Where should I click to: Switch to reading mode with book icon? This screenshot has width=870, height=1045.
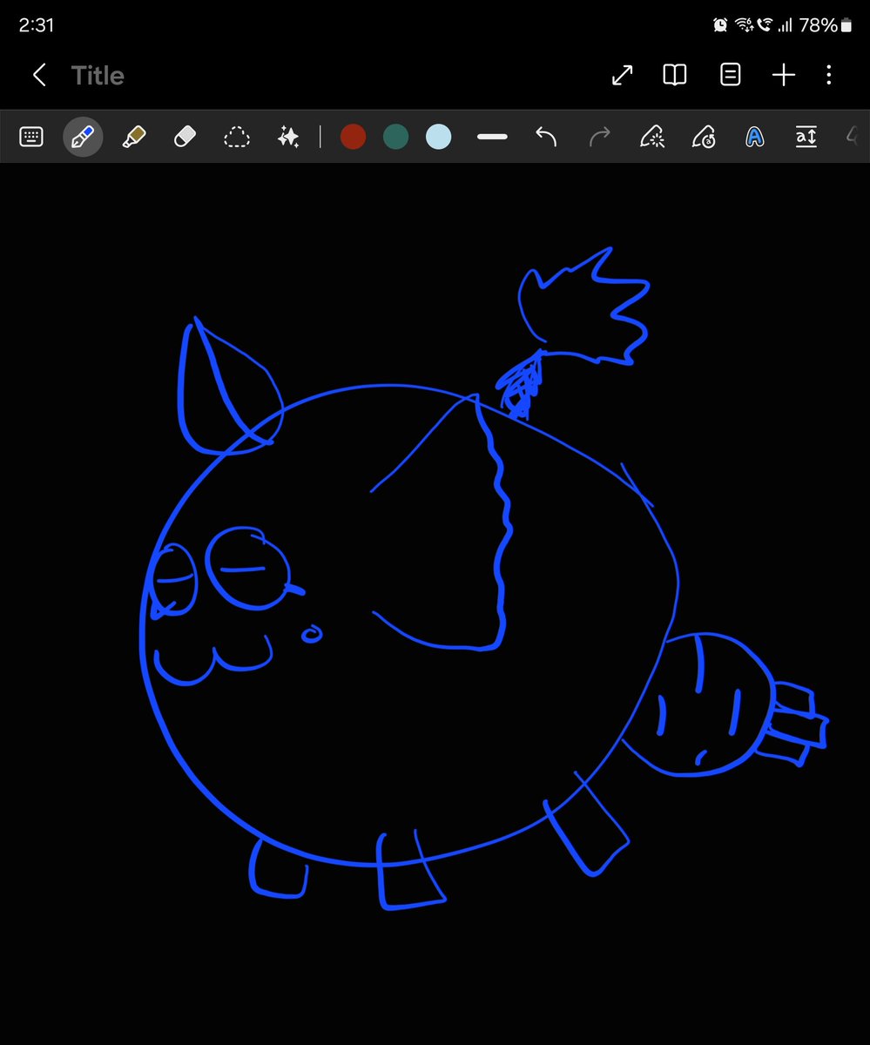pos(675,76)
